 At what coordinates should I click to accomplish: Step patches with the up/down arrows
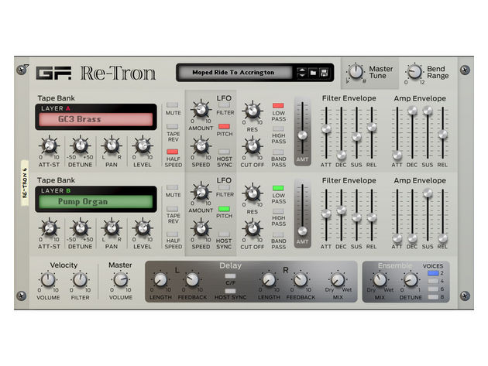pos(301,73)
